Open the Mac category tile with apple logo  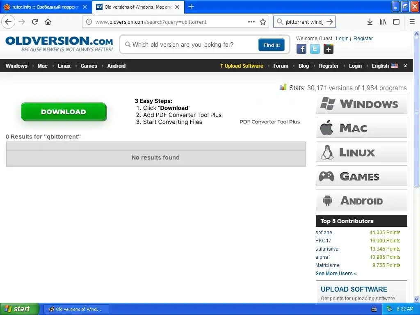(x=361, y=128)
